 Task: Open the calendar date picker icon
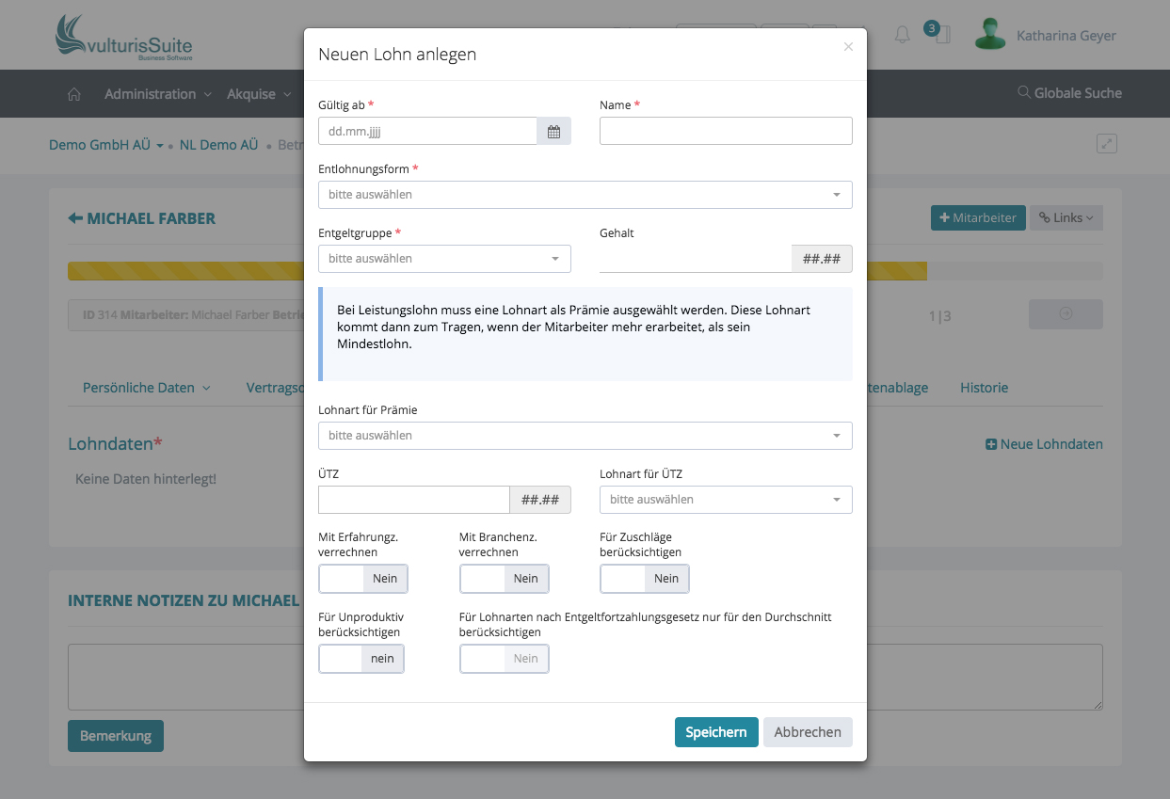coord(553,132)
